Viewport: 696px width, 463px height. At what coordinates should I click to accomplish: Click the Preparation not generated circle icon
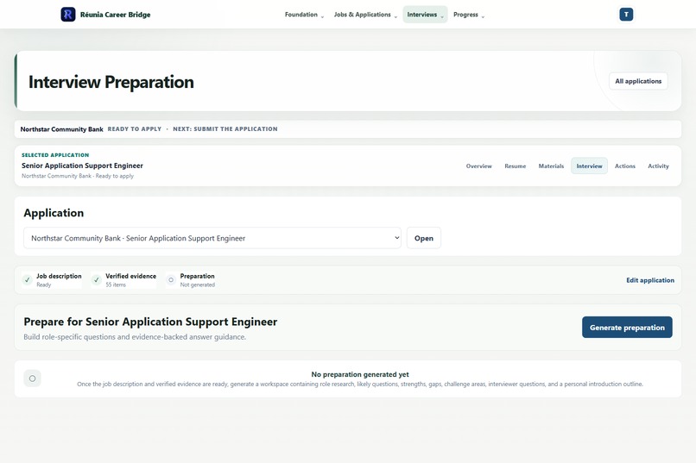(x=171, y=280)
